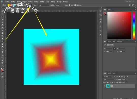Viewport: 137px width, 99px height.
Task: Change screen mode icon at toolbar bottom
Action: point(2,77)
